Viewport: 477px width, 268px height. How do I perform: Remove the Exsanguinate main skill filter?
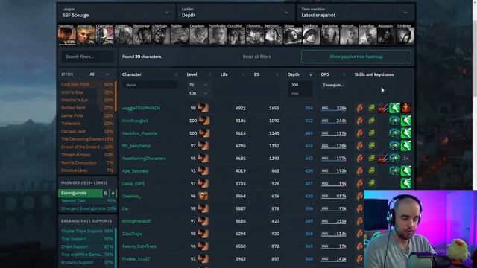[113, 194]
